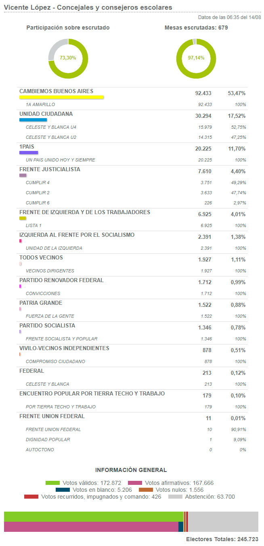Select the CAMBIEMOS BUENOS AIRES party heading
This screenshot has height=546, width=264.
pos(57,91)
